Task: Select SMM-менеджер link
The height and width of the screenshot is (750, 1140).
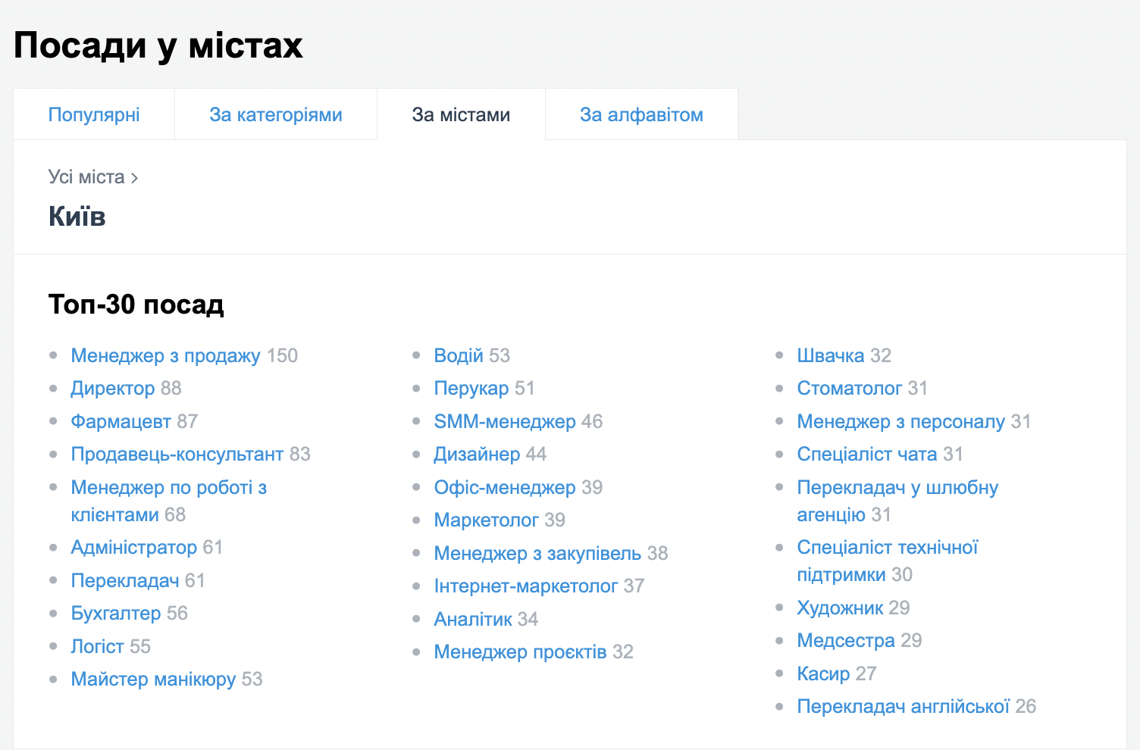Action: coord(504,421)
